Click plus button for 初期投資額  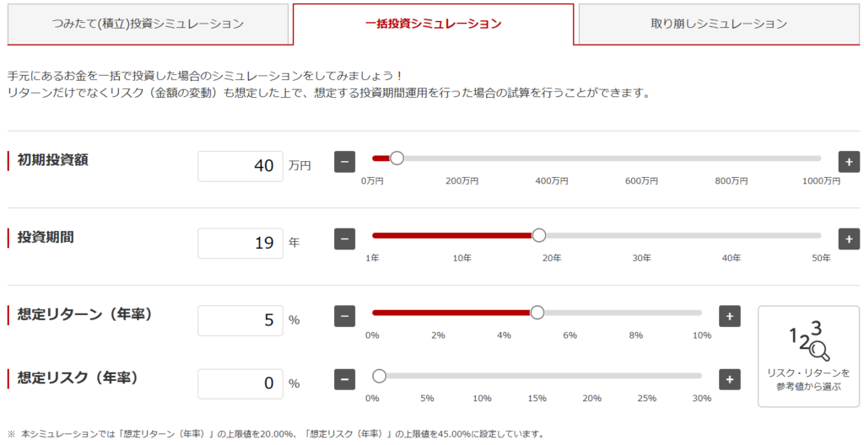coord(849,161)
